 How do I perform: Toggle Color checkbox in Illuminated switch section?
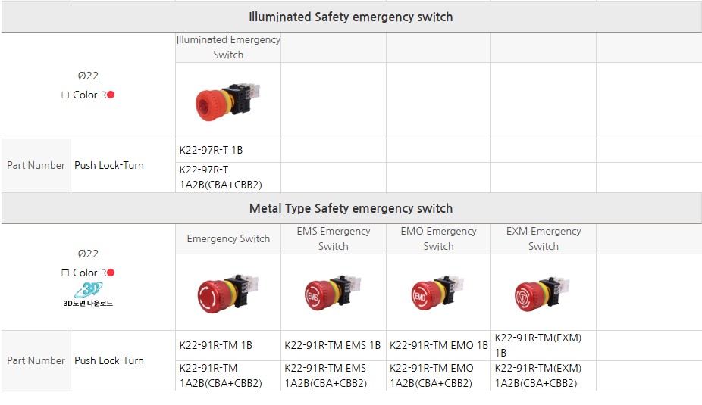pos(65,95)
